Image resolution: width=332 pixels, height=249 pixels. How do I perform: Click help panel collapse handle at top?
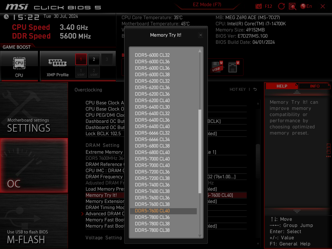pos(297,92)
